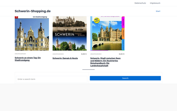Go to Schwerin-Shopping.de site title
This screenshot has width=177, height=111.
(33, 11)
